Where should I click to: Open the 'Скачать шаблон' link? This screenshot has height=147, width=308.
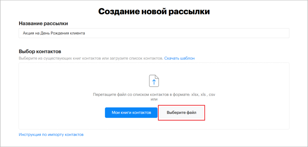click(x=179, y=58)
